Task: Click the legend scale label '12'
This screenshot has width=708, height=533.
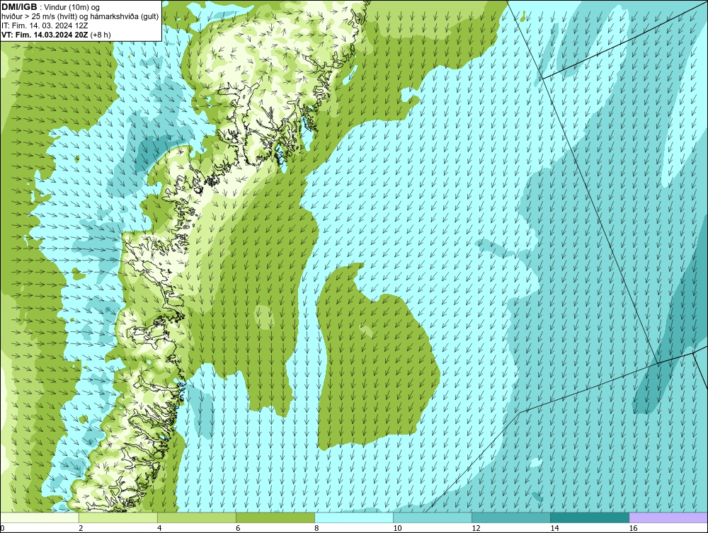Action: pos(476,528)
